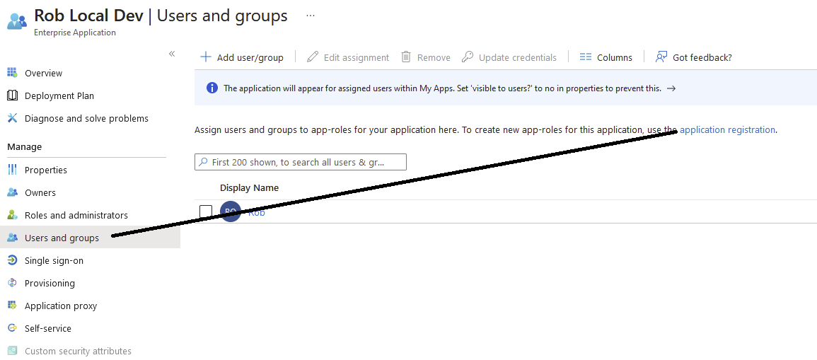
Task: Click the Overview grid icon in sidebar
Action: tap(13, 73)
